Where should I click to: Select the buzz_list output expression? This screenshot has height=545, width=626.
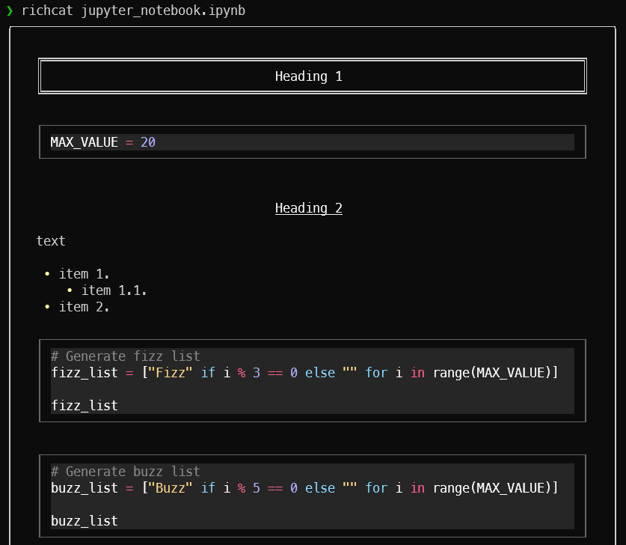click(x=84, y=520)
